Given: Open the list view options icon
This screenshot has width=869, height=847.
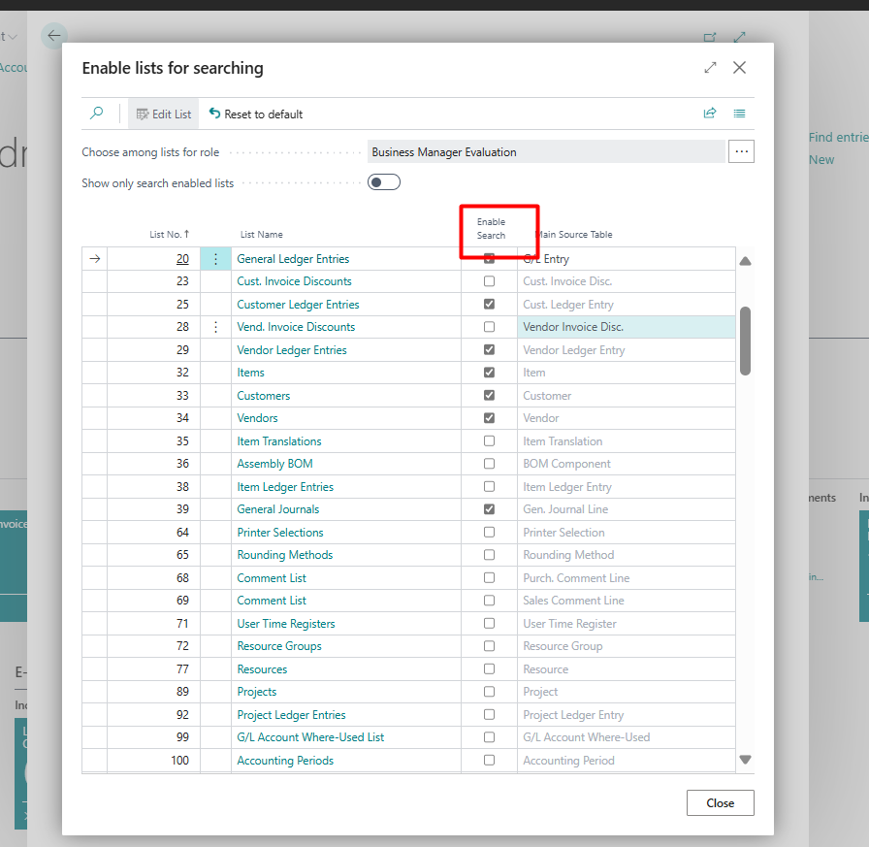Looking at the screenshot, I should tap(740, 114).
